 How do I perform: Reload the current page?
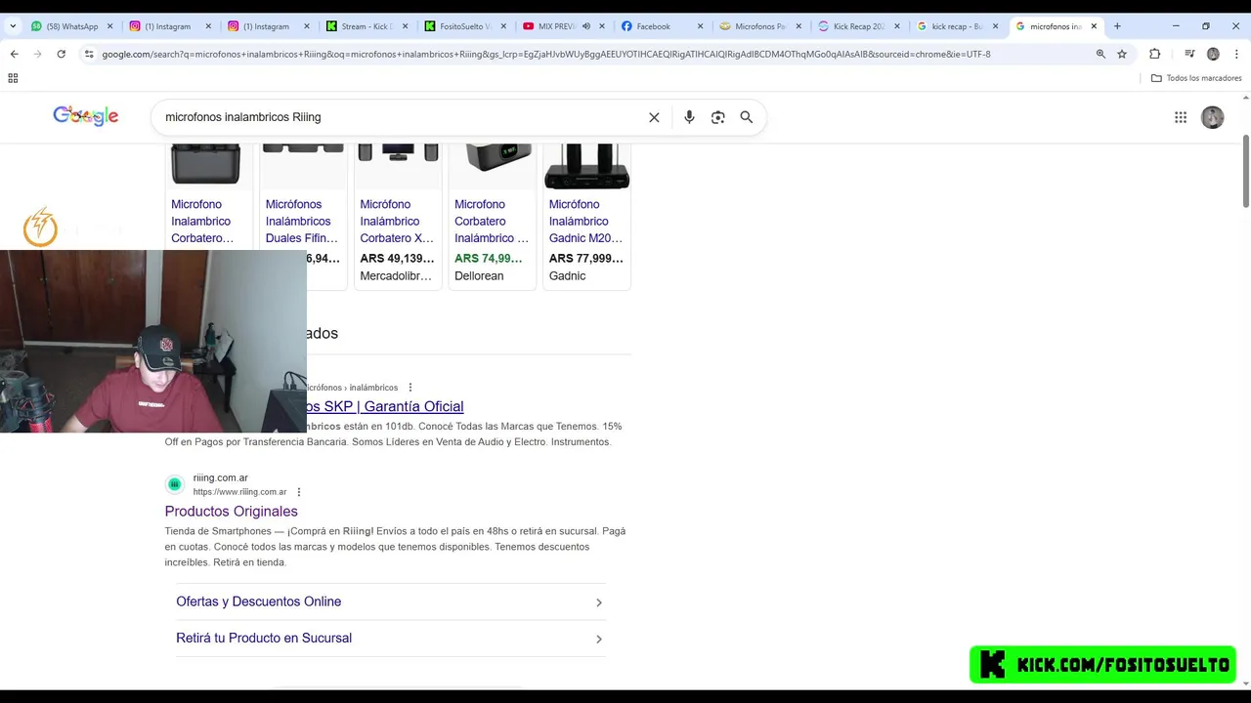(61, 54)
